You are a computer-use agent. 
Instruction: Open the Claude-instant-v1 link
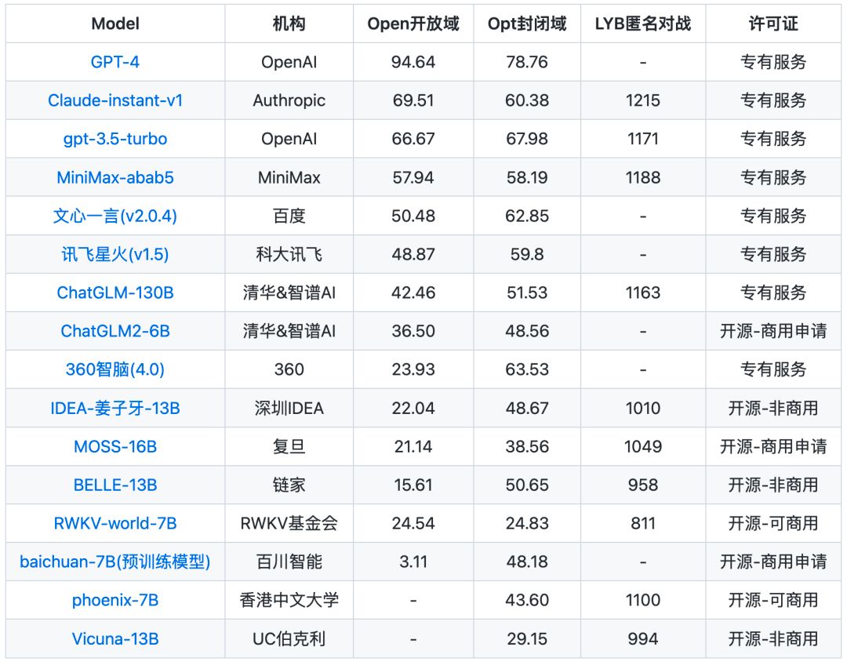pos(115,100)
